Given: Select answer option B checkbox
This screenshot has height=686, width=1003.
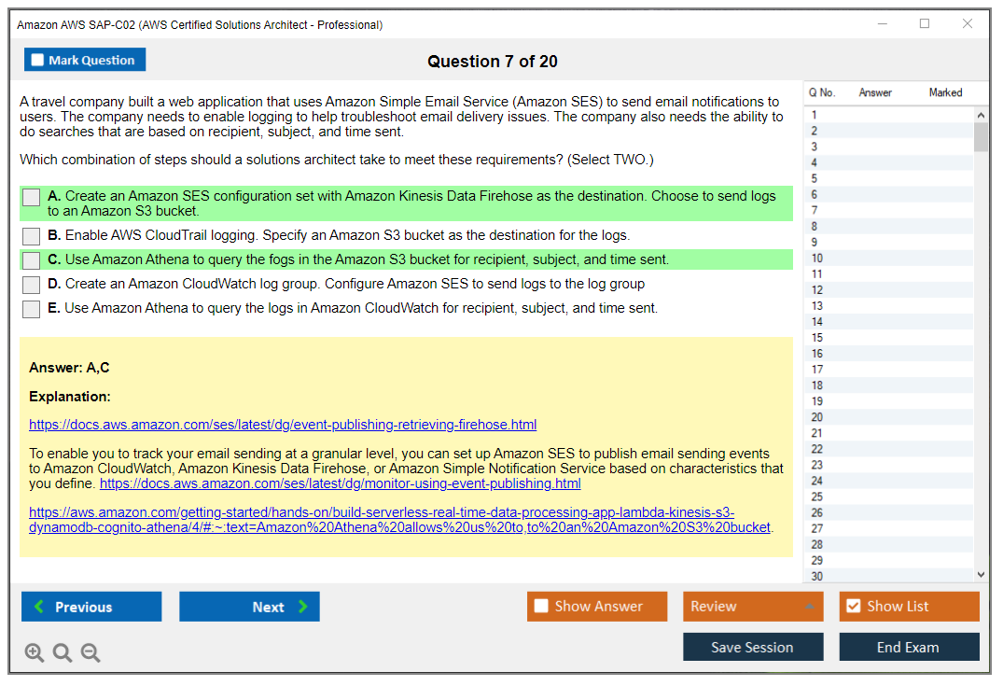Looking at the screenshot, I should (x=32, y=236).
